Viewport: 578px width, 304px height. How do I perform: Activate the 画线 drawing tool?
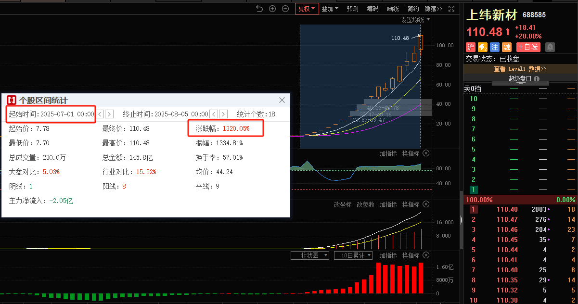tap(393, 9)
